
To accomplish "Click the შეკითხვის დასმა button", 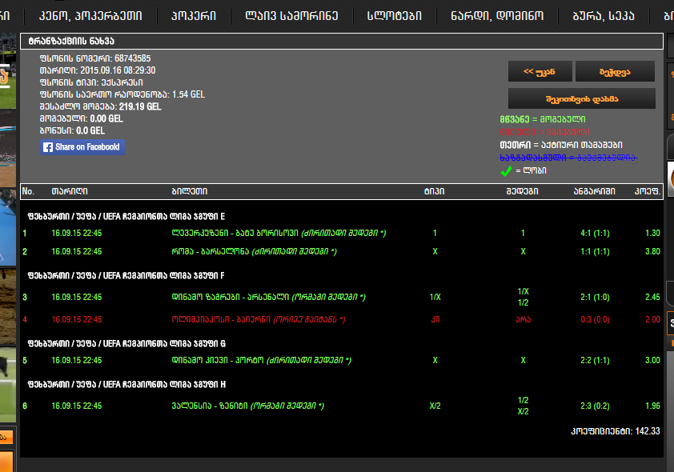I will pyautogui.click(x=582, y=98).
